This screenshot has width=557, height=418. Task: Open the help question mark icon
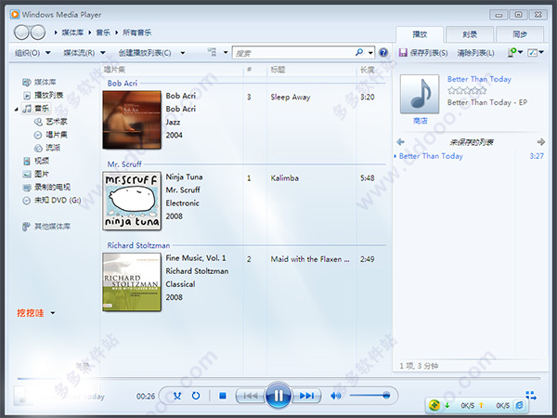click(x=383, y=53)
